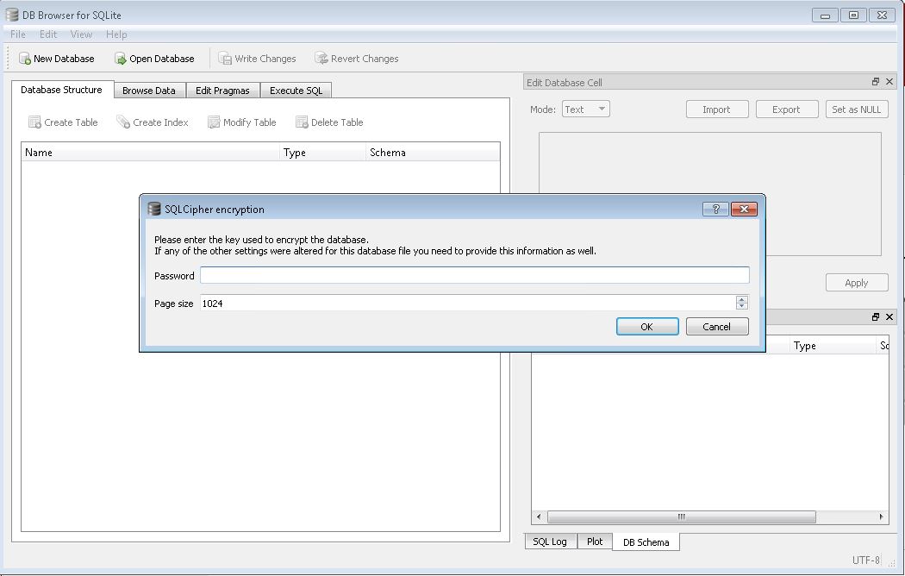Close the DB Schema dock panel
This screenshot has width=905, height=576.
click(889, 316)
